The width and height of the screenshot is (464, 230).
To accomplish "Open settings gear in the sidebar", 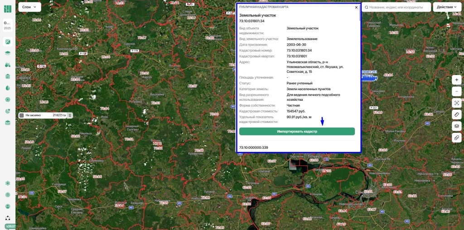I will [x=8, y=183].
